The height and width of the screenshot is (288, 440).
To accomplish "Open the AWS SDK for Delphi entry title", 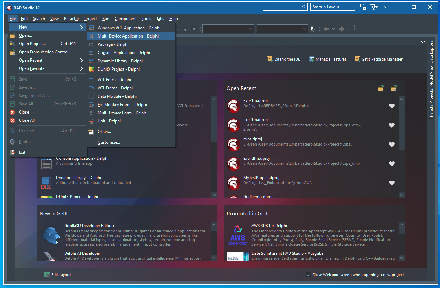I will pos(269,226).
